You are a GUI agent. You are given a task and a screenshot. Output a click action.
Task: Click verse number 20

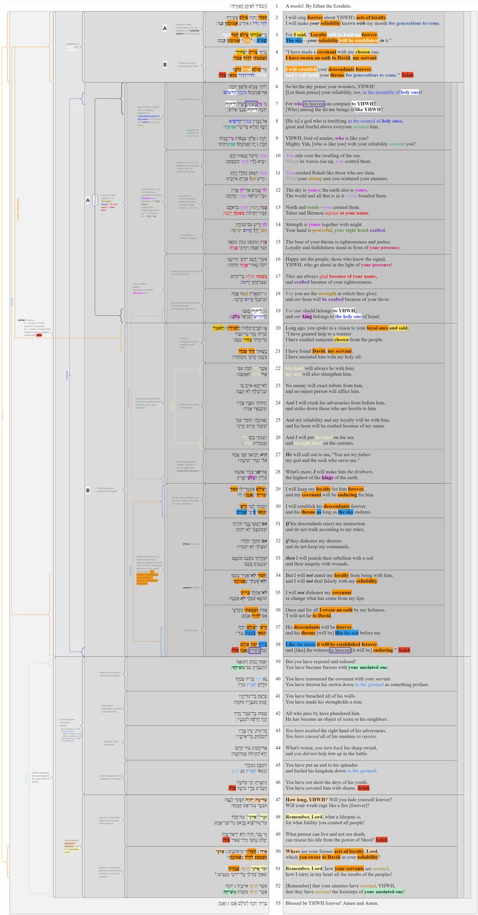point(278,328)
